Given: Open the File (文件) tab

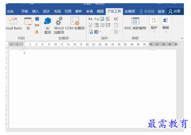Looking at the screenshot, I should (10, 11).
